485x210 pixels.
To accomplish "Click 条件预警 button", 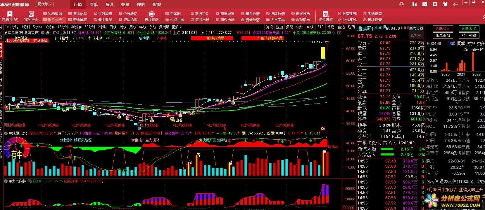I will [469, 36].
